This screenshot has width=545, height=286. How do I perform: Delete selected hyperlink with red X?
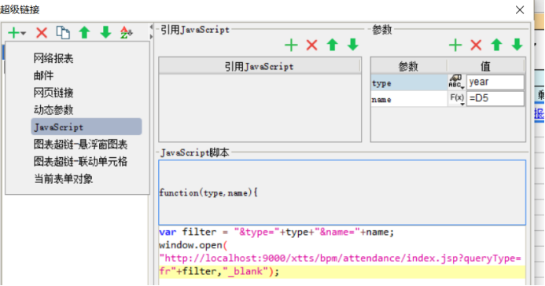(x=42, y=33)
